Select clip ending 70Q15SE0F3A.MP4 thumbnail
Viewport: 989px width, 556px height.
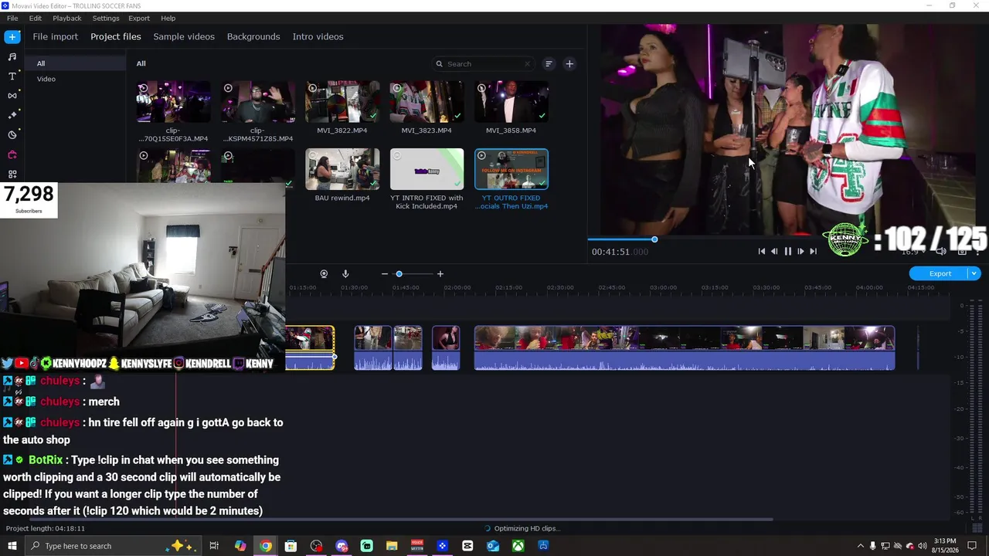pyautogui.click(x=173, y=102)
